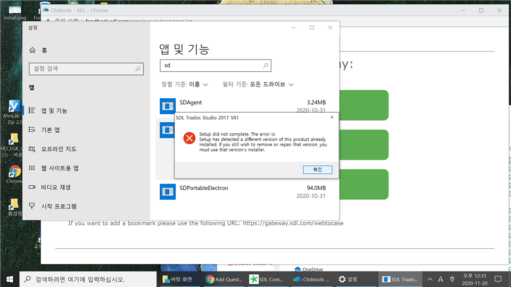The width and height of the screenshot is (511, 287).
Task: Click the SDPortableElectron app icon
Action: pos(168,192)
